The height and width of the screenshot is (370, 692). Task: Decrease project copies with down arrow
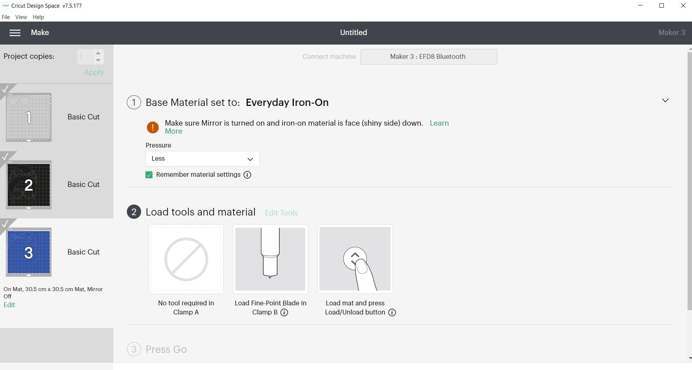[x=98, y=60]
